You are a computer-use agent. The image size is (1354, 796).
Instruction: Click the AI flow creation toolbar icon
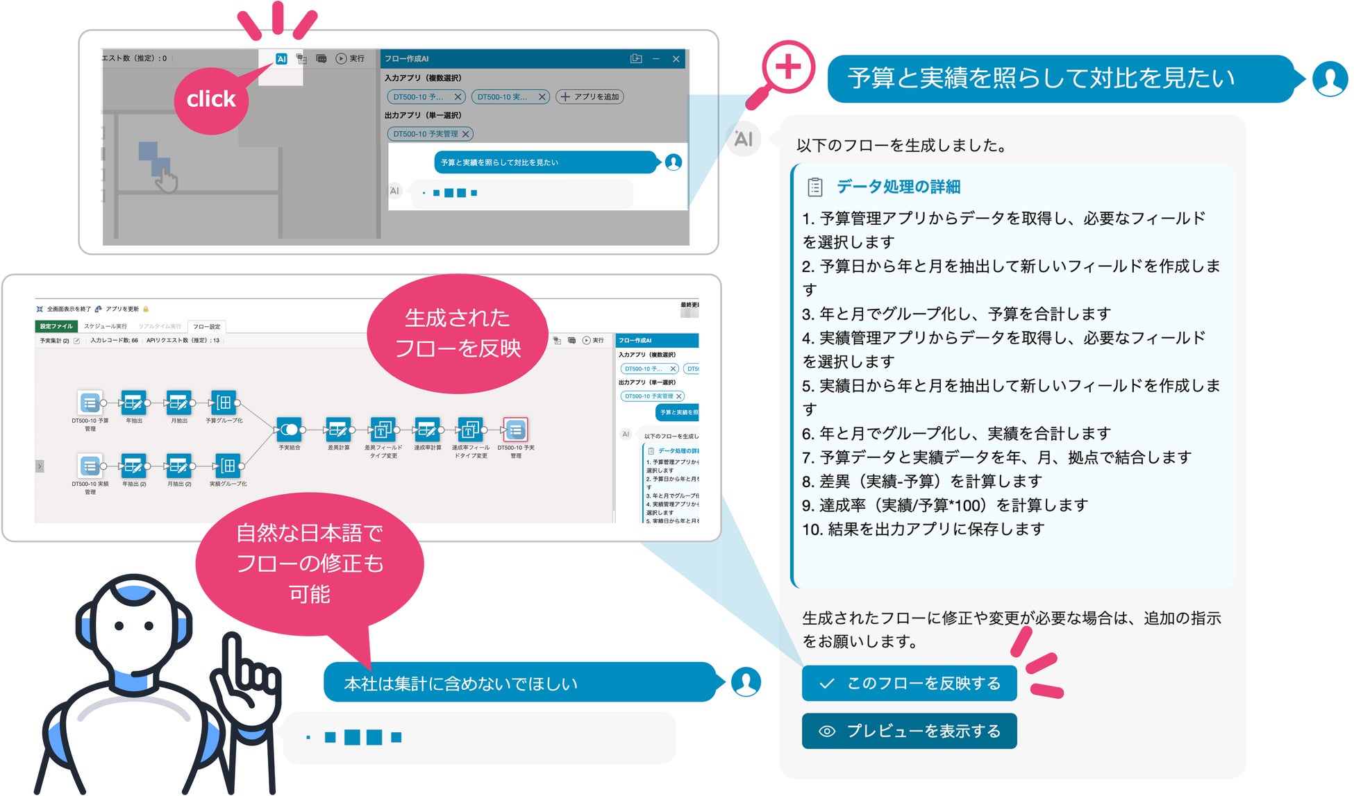click(x=281, y=59)
